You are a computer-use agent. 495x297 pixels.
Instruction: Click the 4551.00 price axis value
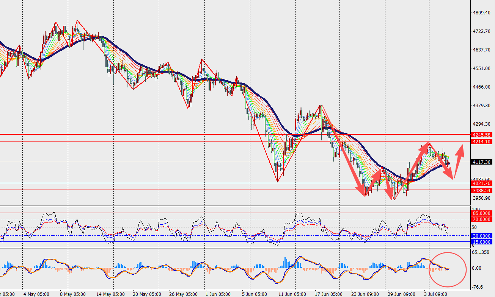coord(482,68)
